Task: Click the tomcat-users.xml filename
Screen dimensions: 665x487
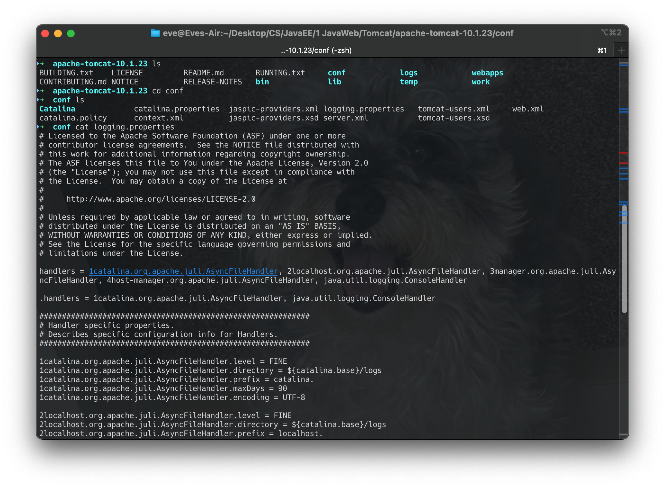Action: click(454, 109)
